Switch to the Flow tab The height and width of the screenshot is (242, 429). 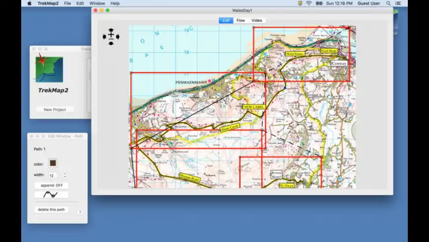[241, 20]
